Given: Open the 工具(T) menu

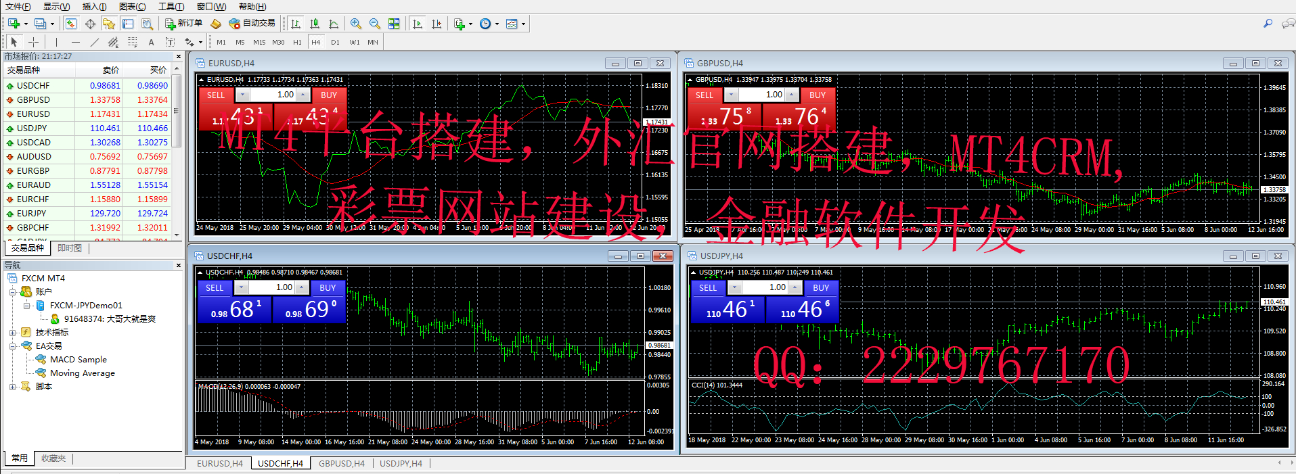Looking at the screenshot, I should coord(171,7).
